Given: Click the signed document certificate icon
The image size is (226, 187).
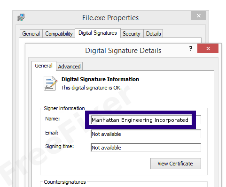Looking at the screenshot, I should [x=50, y=83].
